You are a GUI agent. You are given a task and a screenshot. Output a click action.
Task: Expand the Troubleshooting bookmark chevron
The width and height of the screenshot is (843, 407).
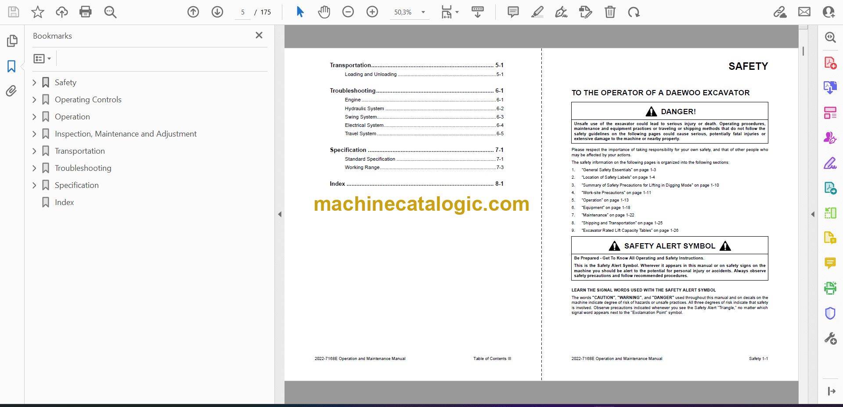(x=34, y=168)
